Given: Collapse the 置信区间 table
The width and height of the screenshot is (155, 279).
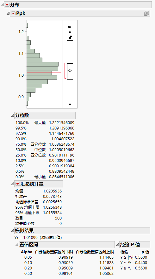Looking at the screenshot, I should point(17,245).
